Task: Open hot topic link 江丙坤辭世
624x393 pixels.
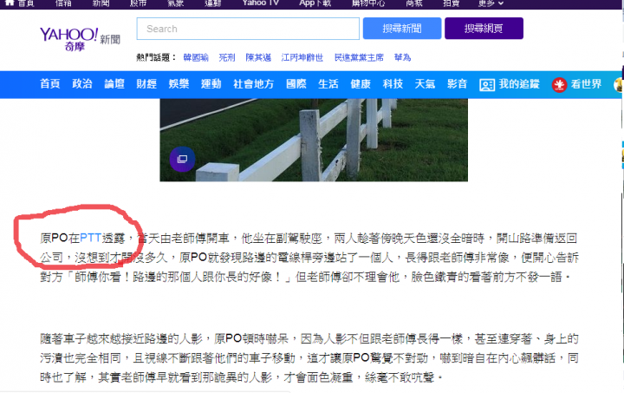Action: point(302,58)
